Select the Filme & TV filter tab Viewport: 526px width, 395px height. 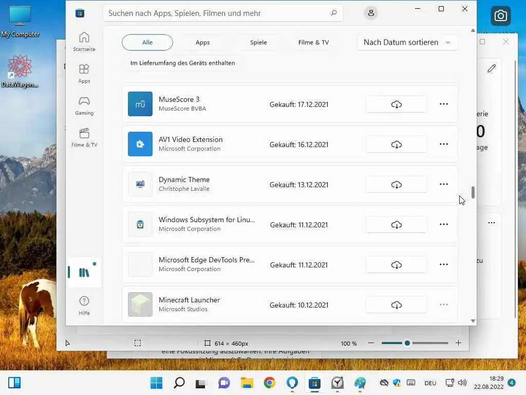(x=314, y=42)
